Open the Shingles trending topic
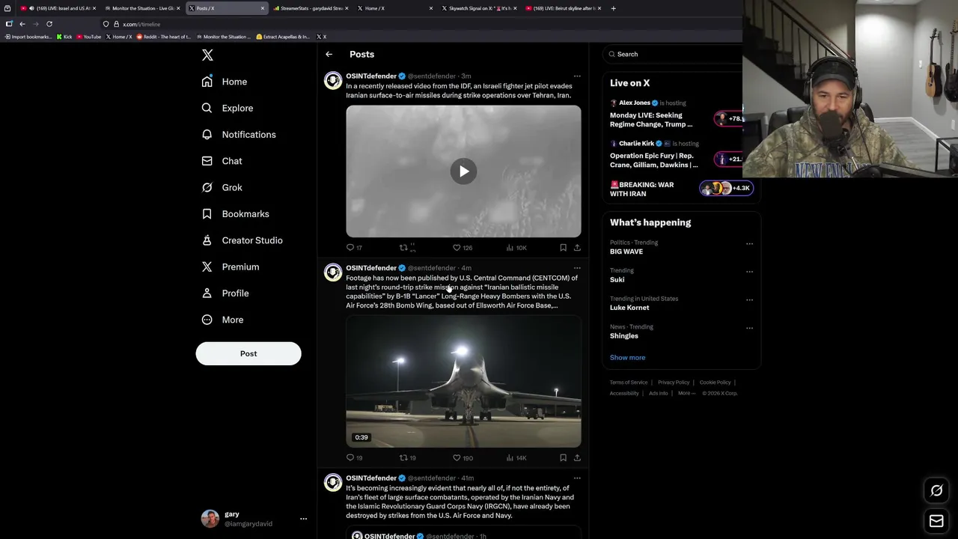This screenshot has width=958, height=539. pos(623,336)
